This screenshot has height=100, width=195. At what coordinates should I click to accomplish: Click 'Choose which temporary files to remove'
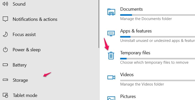(x=154, y=62)
